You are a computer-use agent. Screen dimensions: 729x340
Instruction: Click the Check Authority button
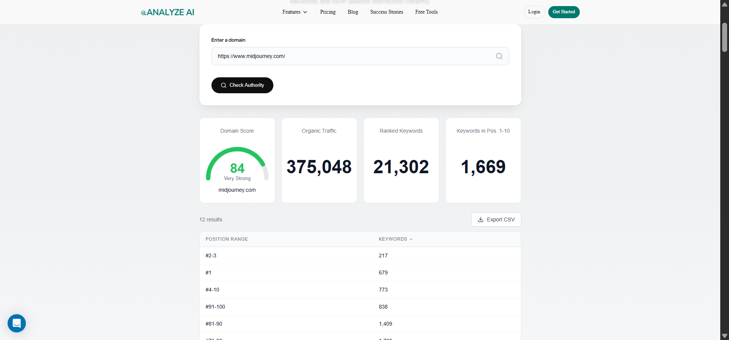[242, 85]
